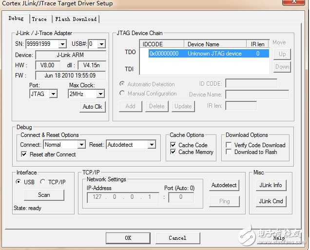Click the IP-Address field showing 127
310x250 pixels.
tap(123, 197)
